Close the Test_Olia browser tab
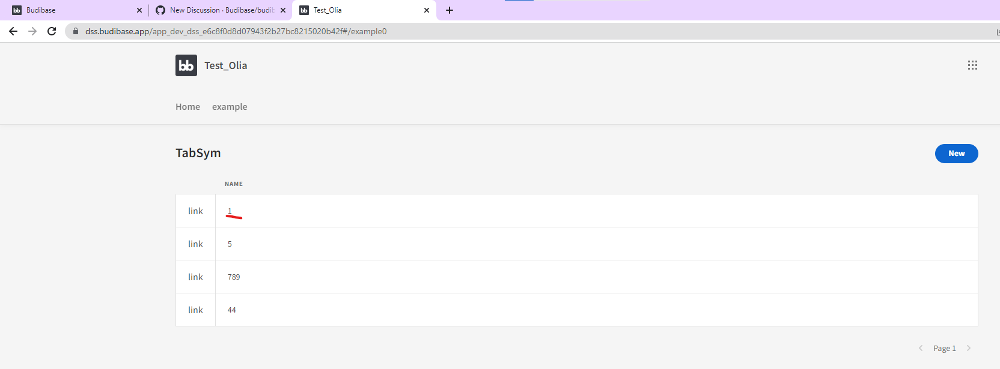Image resolution: width=1000 pixels, height=369 pixels. coord(427,10)
